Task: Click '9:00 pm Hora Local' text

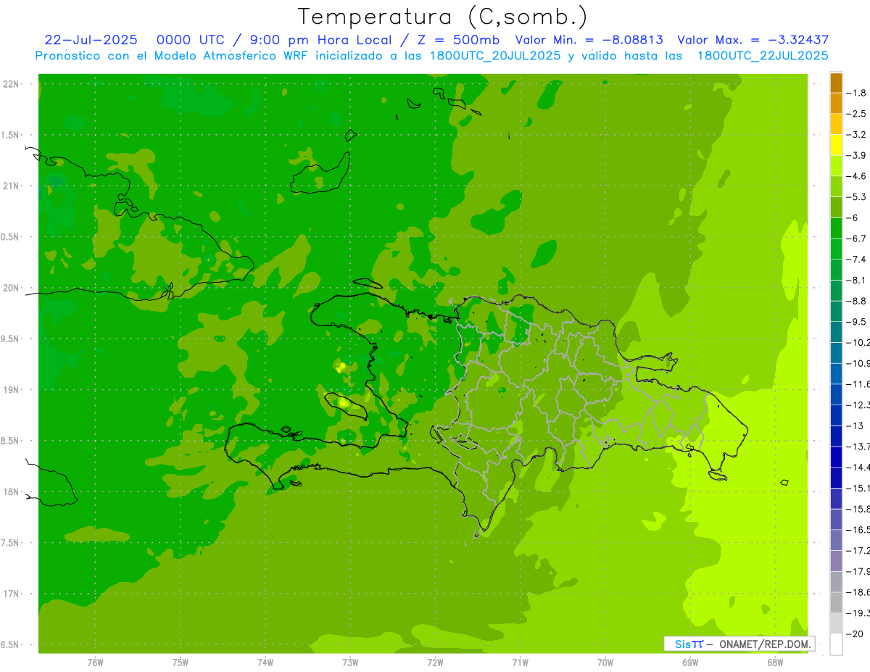Action: 320,40
